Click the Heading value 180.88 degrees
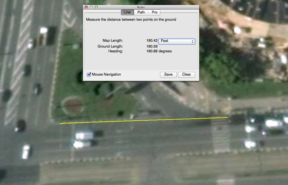The image size is (288, 185). click(159, 51)
